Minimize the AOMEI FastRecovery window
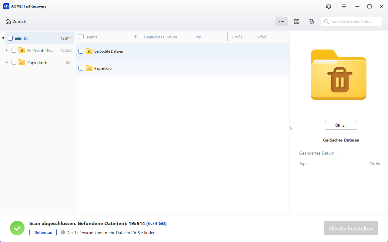 pyautogui.click(x=358, y=6)
